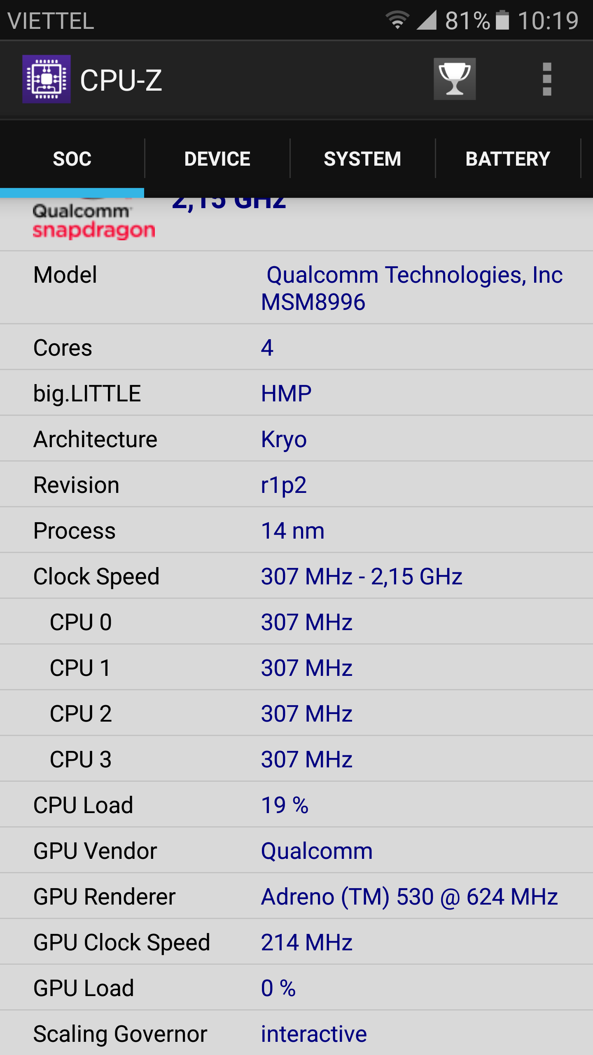Tap the Process 14 nm row
Viewport: 593px width, 1055px height.
[x=296, y=530]
